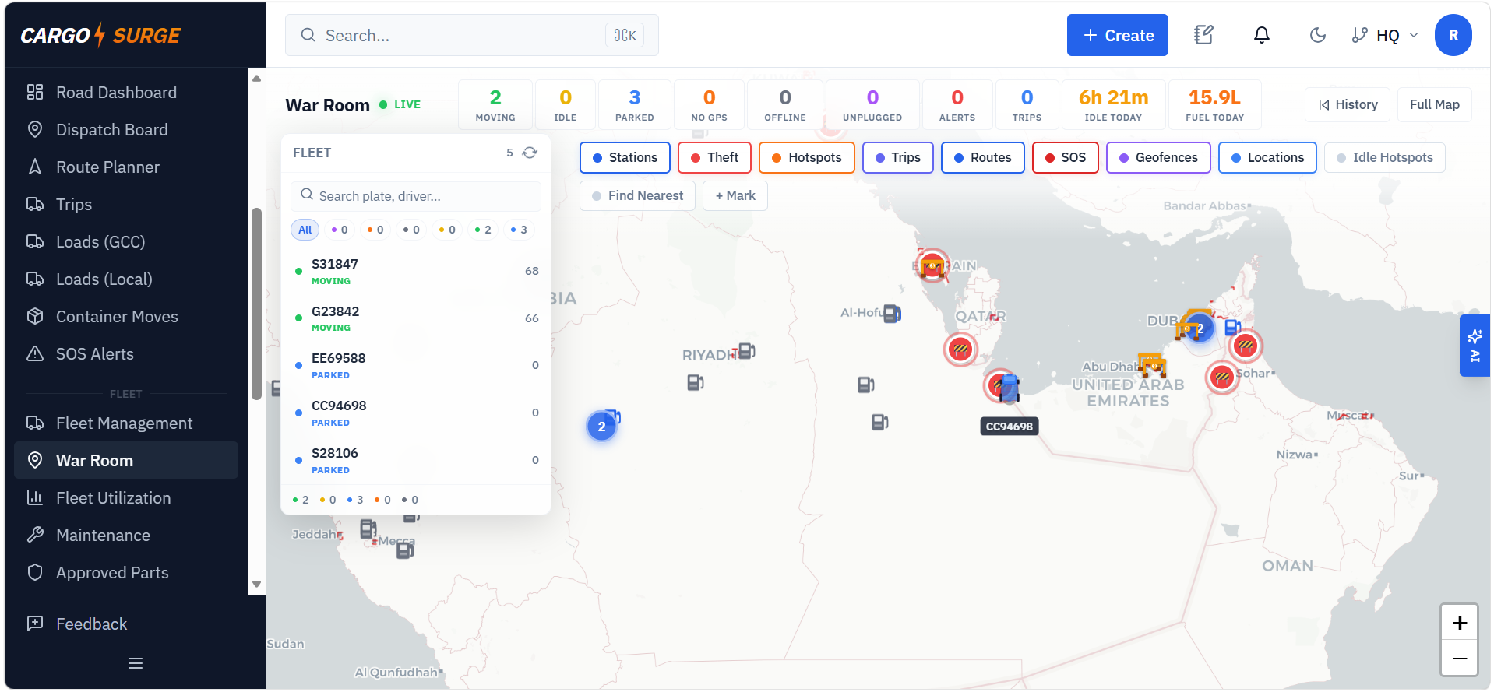Click the hamburger menu icon in sidebar
The width and height of the screenshot is (1494, 692).
136,663
